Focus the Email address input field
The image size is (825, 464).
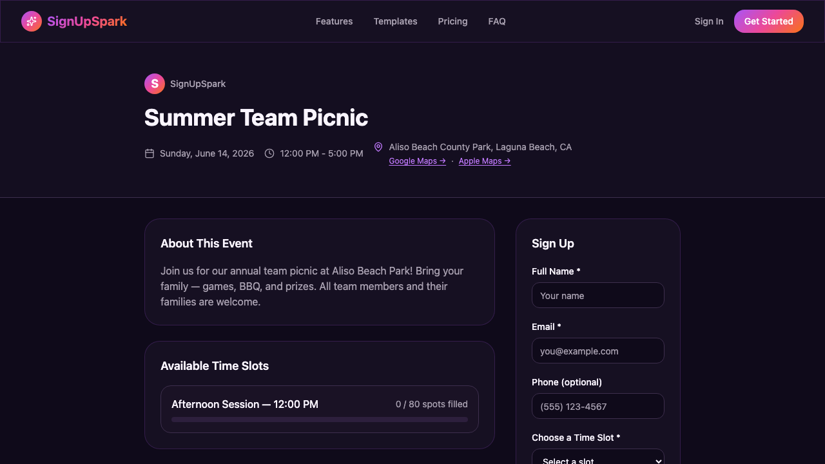[597, 351]
